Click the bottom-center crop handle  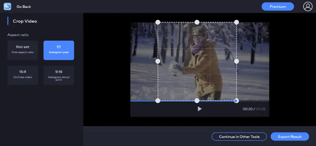(x=197, y=100)
